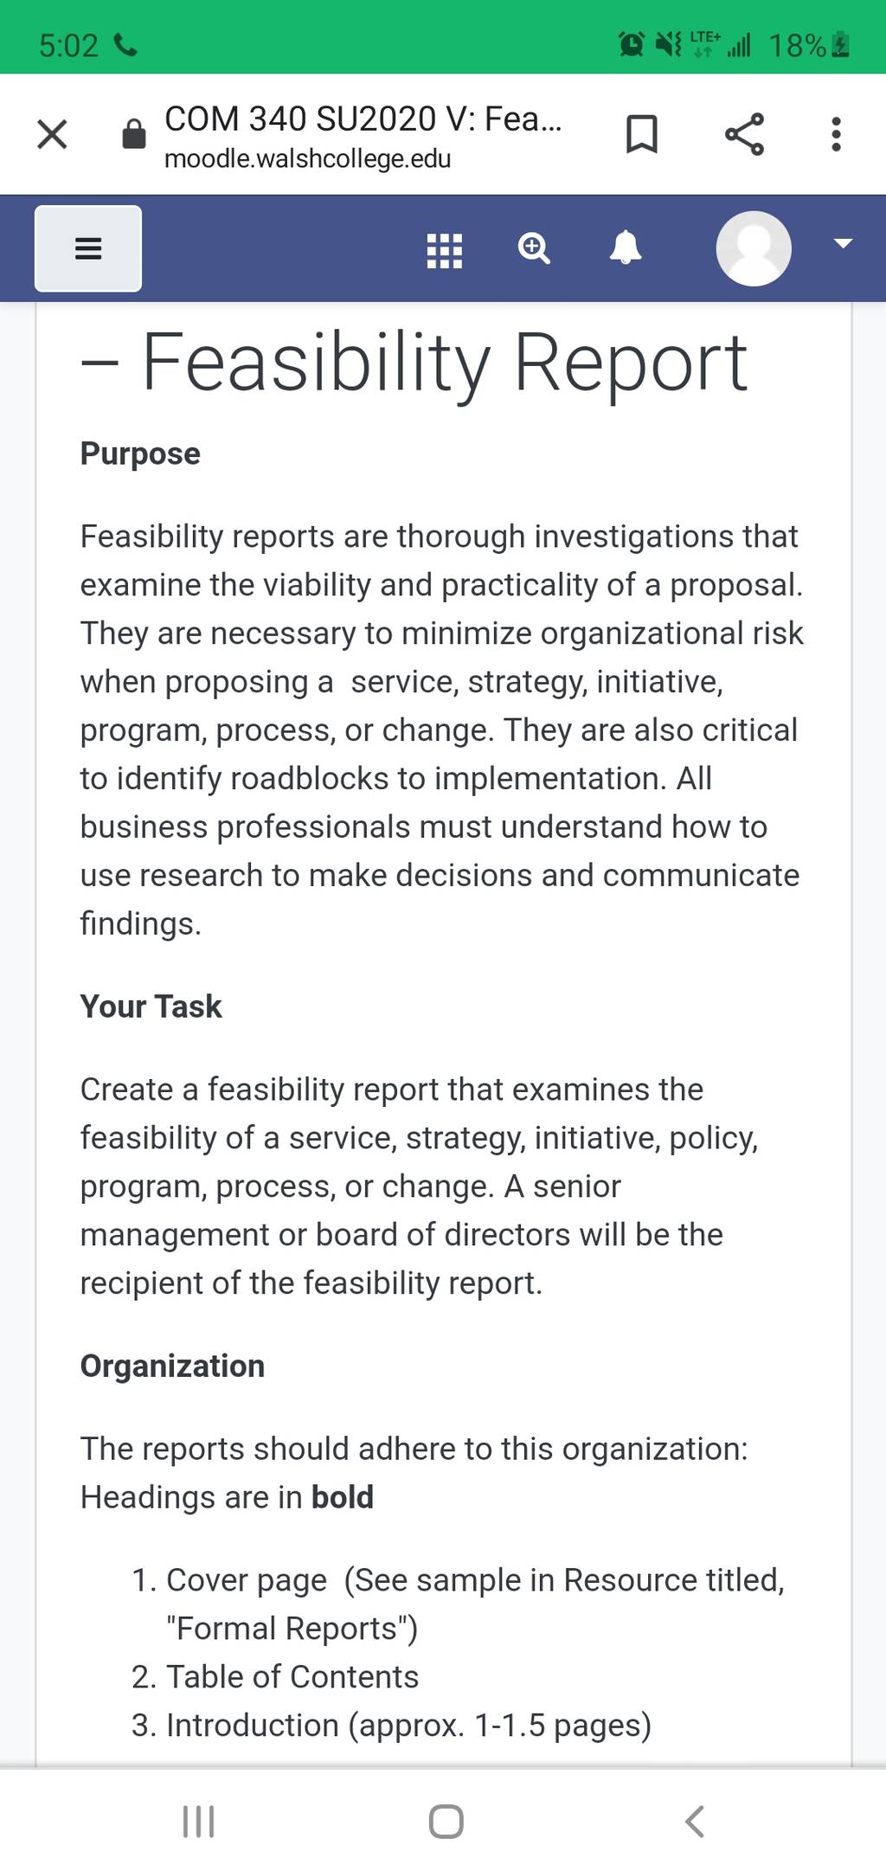
Task: Tap the Android back chevron
Action: click(695, 1822)
